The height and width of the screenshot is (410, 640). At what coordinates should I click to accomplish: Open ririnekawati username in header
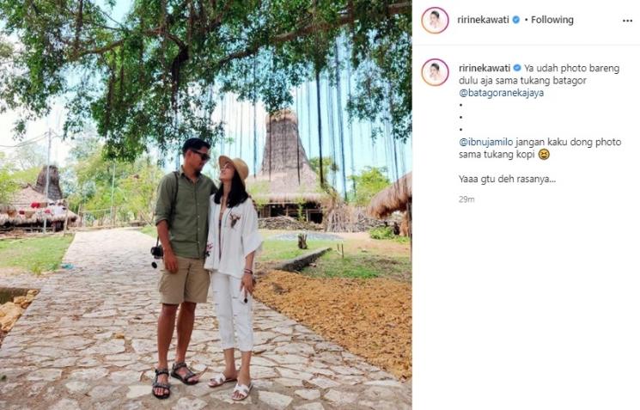tap(484, 20)
